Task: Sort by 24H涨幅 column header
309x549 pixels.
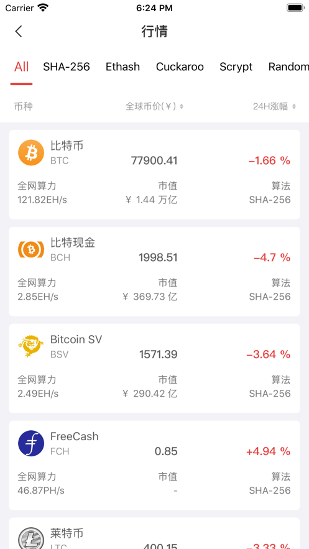Action: (270, 106)
